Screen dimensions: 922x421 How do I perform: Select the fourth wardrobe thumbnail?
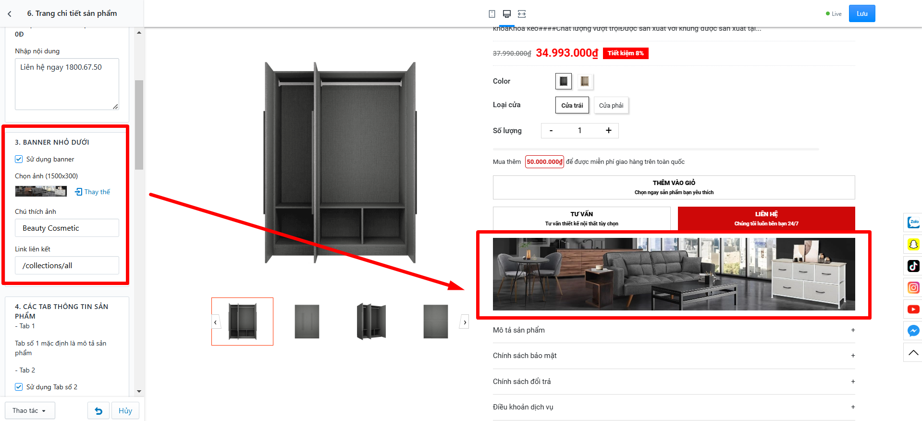tap(435, 322)
